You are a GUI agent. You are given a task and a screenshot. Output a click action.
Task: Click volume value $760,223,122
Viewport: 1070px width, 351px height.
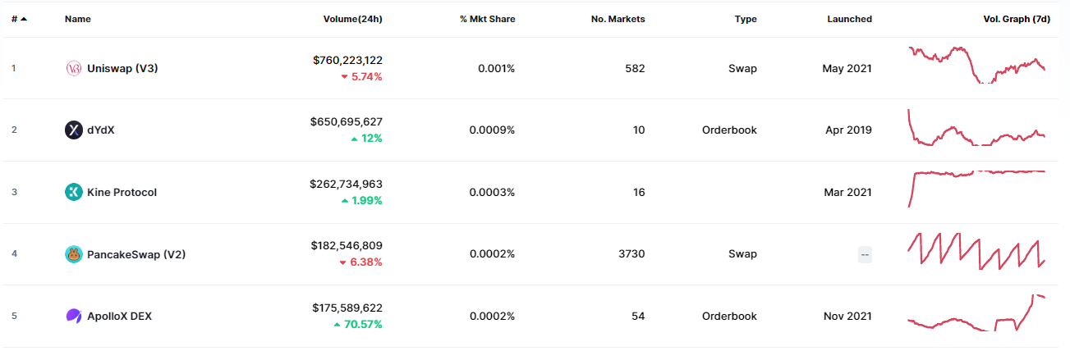click(347, 60)
